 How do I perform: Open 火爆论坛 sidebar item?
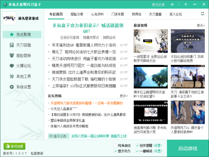tap(22, 66)
